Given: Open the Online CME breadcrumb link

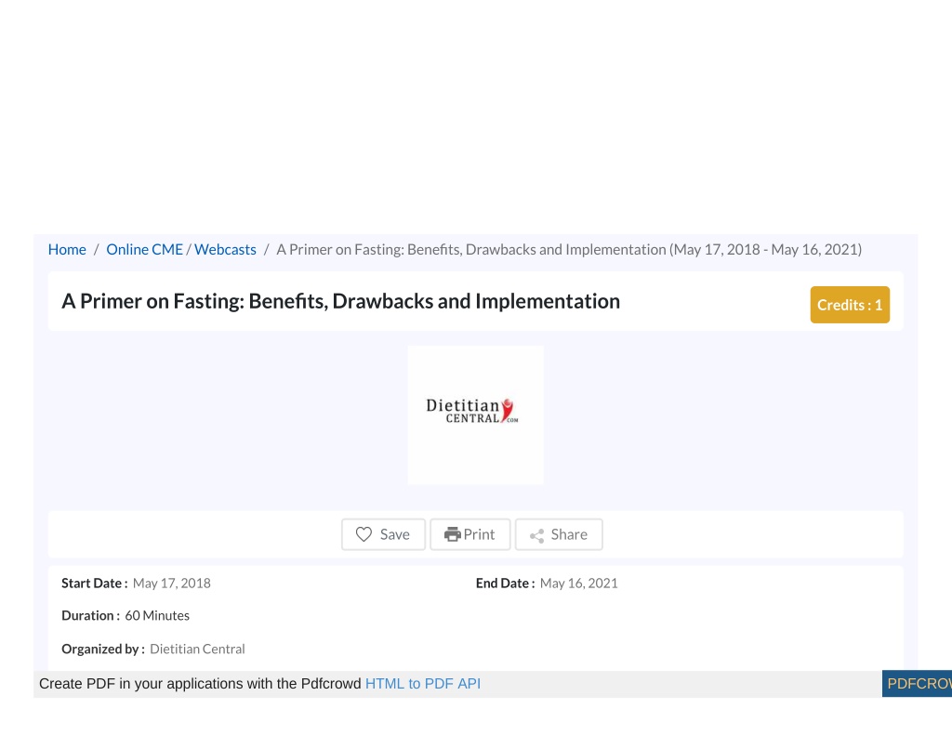Looking at the screenshot, I should click(144, 249).
